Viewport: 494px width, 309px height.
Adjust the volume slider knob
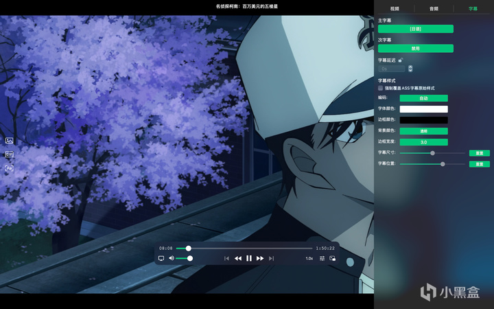tap(190, 259)
